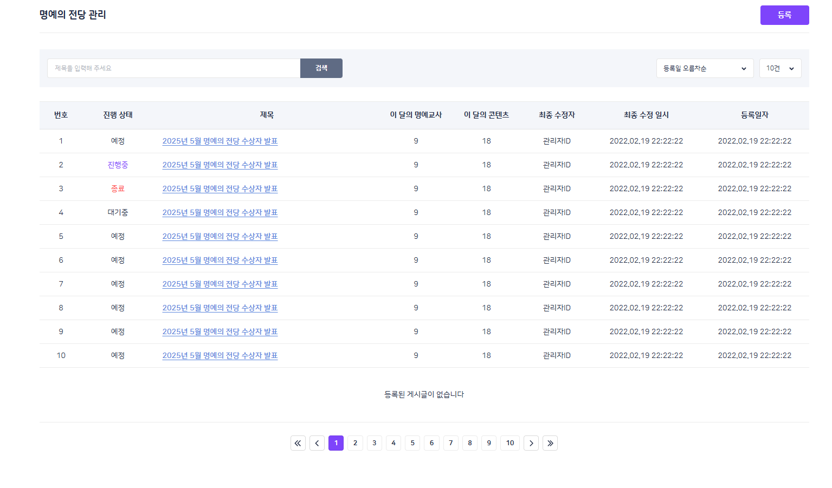The width and height of the screenshot is (832, 488).
Task: Open the title link in row 1
Action: (x=220, y=141)
